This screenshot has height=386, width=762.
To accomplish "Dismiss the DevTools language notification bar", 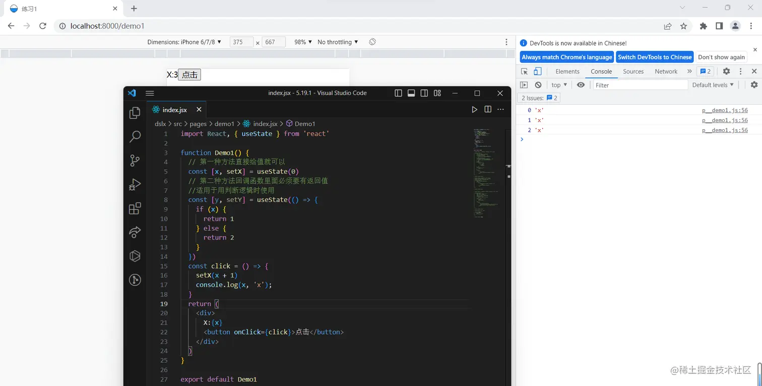I will (755, 49).
